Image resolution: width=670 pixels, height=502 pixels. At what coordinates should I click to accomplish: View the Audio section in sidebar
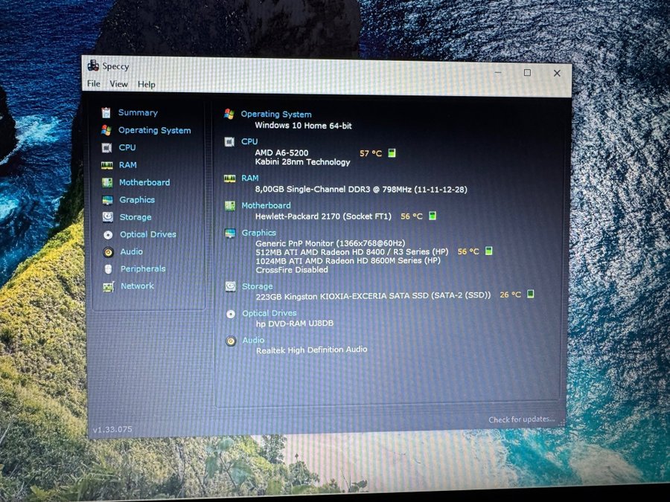click(x=132, y=252)
